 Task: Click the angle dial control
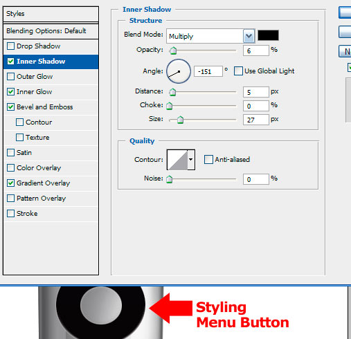[179, 71]
